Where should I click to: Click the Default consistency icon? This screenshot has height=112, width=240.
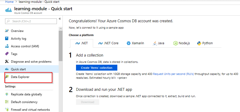click(7, 102)
